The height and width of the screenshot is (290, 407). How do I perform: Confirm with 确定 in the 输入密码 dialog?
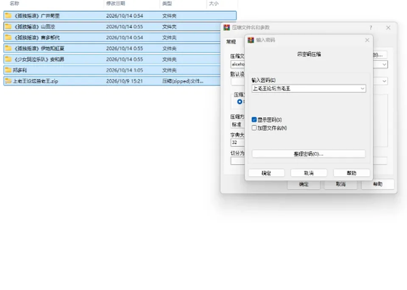click(x=266, y=173)
